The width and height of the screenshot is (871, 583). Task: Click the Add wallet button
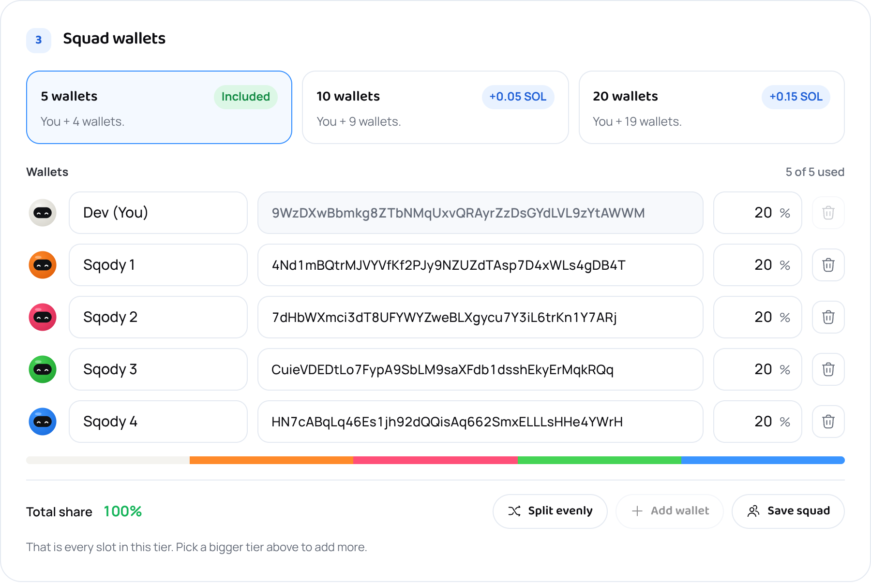(x=670, y=511)
